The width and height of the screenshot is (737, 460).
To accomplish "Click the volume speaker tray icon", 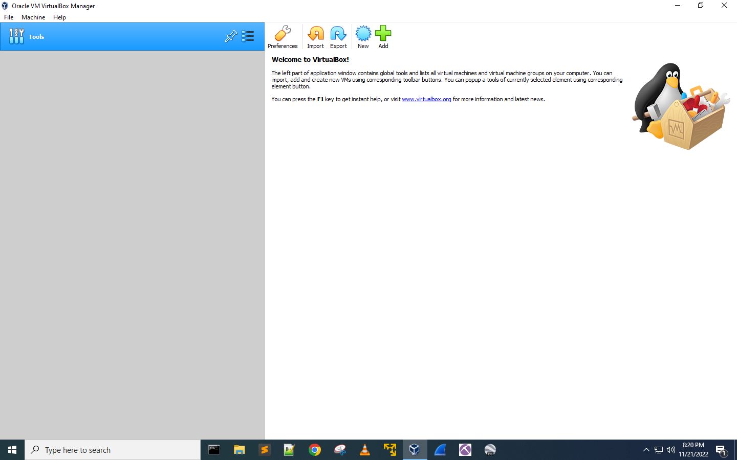I will (x=671, y=450).
